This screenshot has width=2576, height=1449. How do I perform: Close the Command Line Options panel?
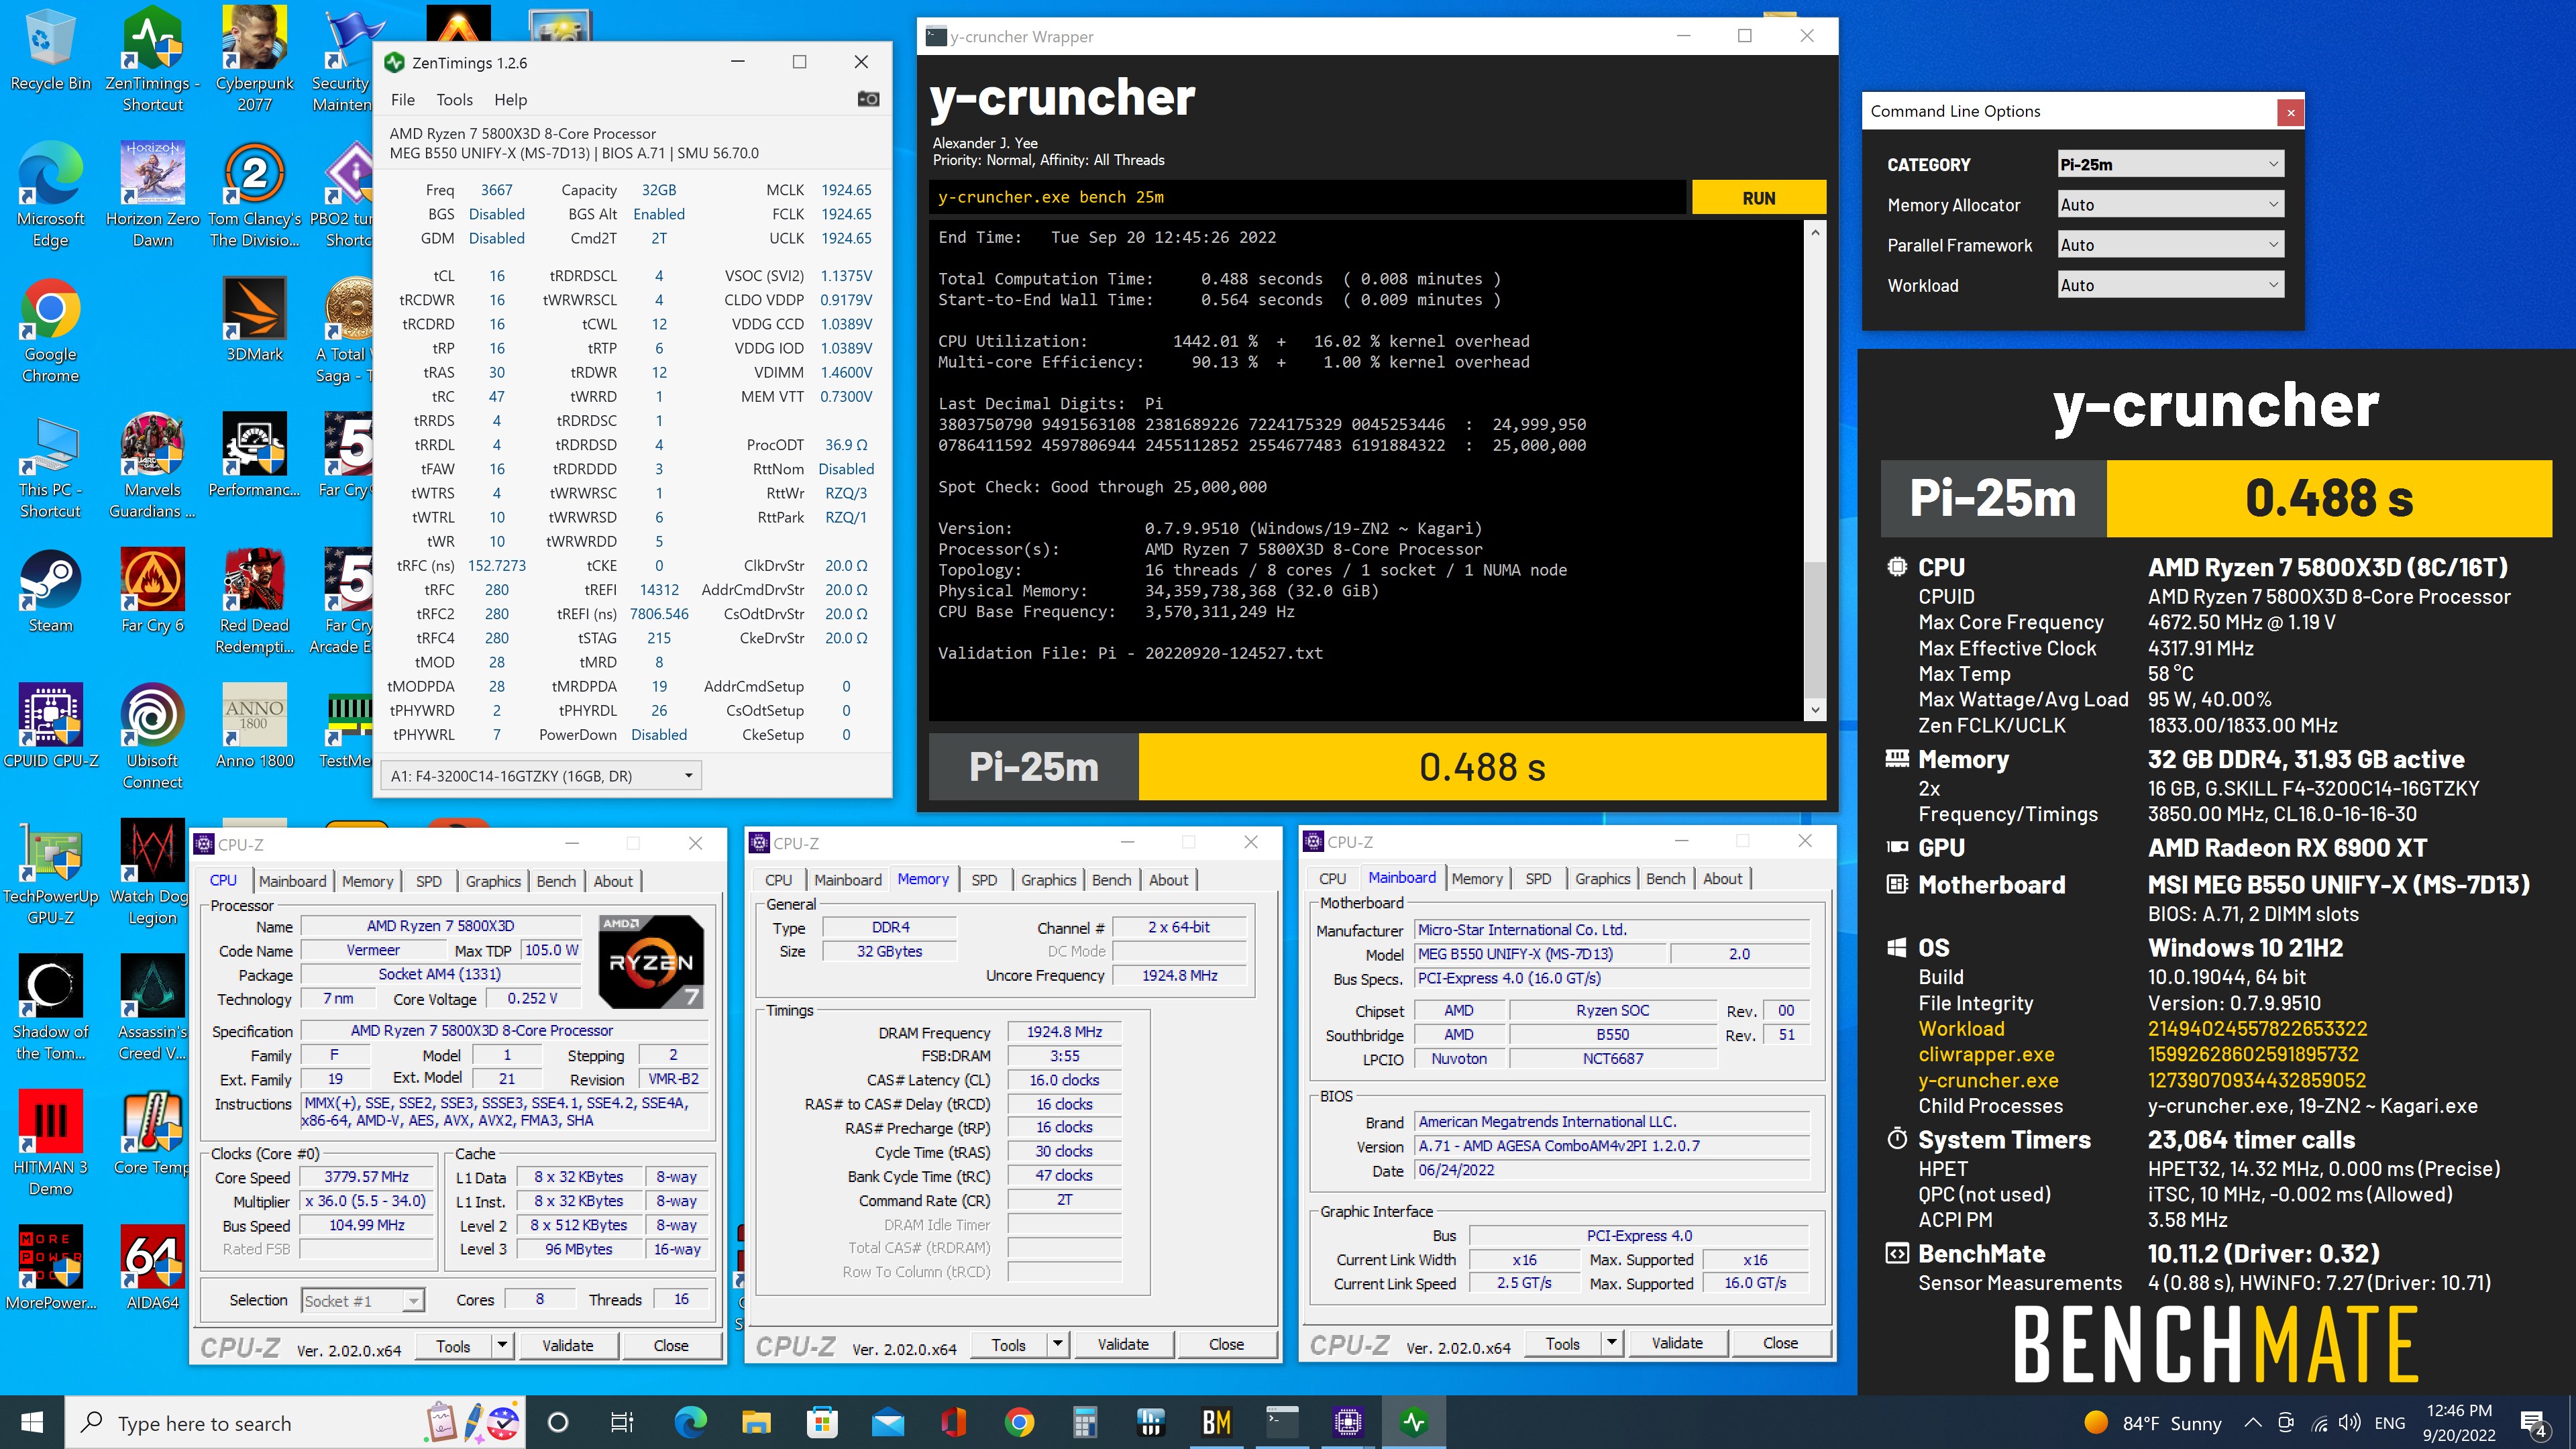[2290, 112]
